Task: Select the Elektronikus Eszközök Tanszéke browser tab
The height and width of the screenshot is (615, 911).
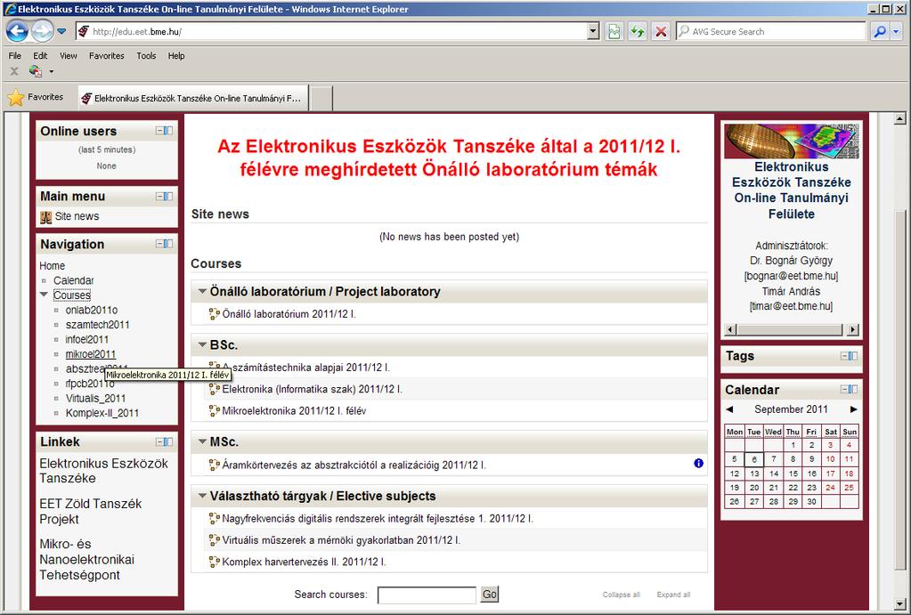Action: (x=193, y=98)
